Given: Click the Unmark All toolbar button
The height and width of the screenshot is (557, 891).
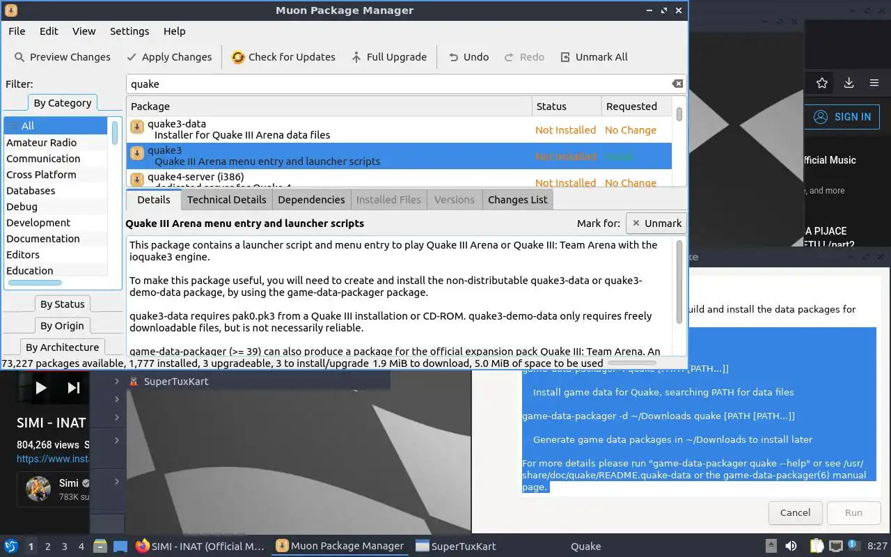Looking at the screenshot, I should [594, 57].
